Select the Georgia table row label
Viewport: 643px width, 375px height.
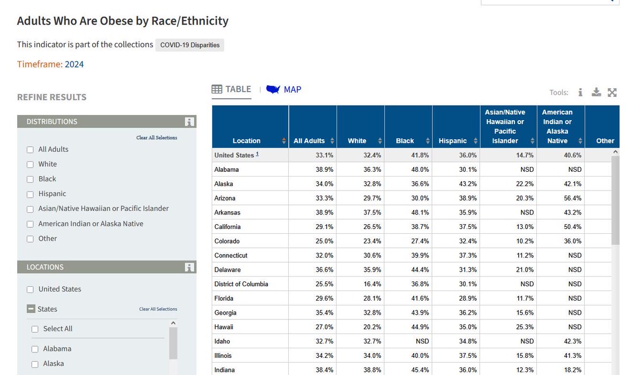225,313
